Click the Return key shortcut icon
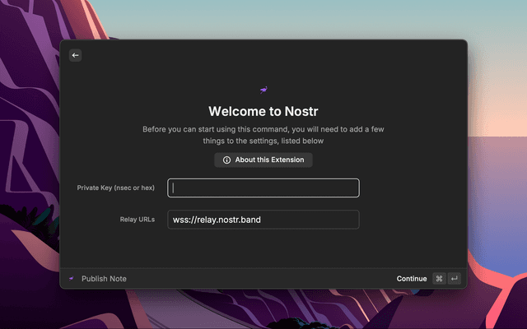 coord(454,279)
